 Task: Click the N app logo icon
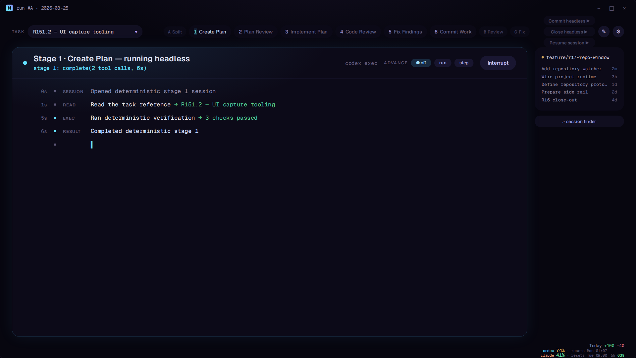pos(9,8)
